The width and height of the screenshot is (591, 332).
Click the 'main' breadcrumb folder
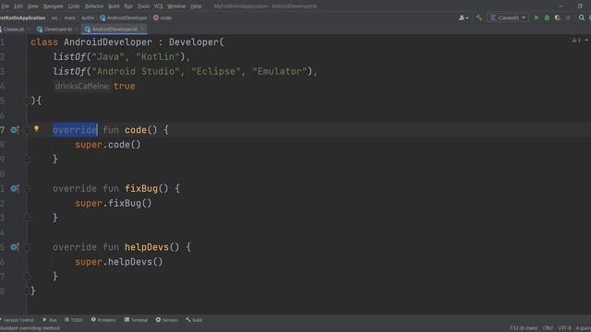(x=69, y=18)
